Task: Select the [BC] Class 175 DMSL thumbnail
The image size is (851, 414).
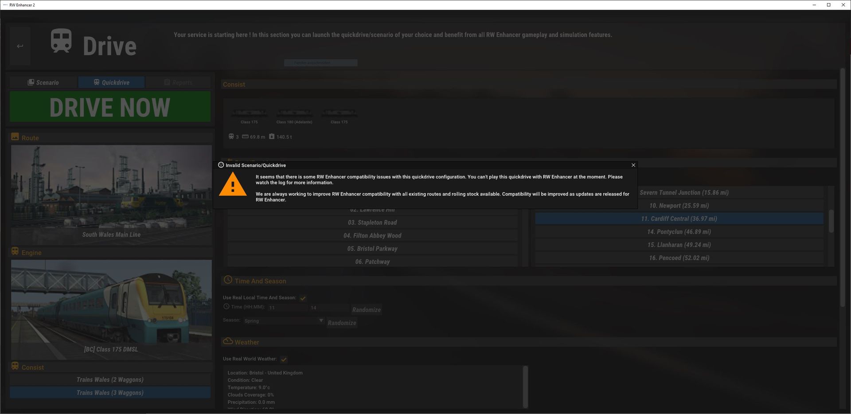Action: [111, 310]
